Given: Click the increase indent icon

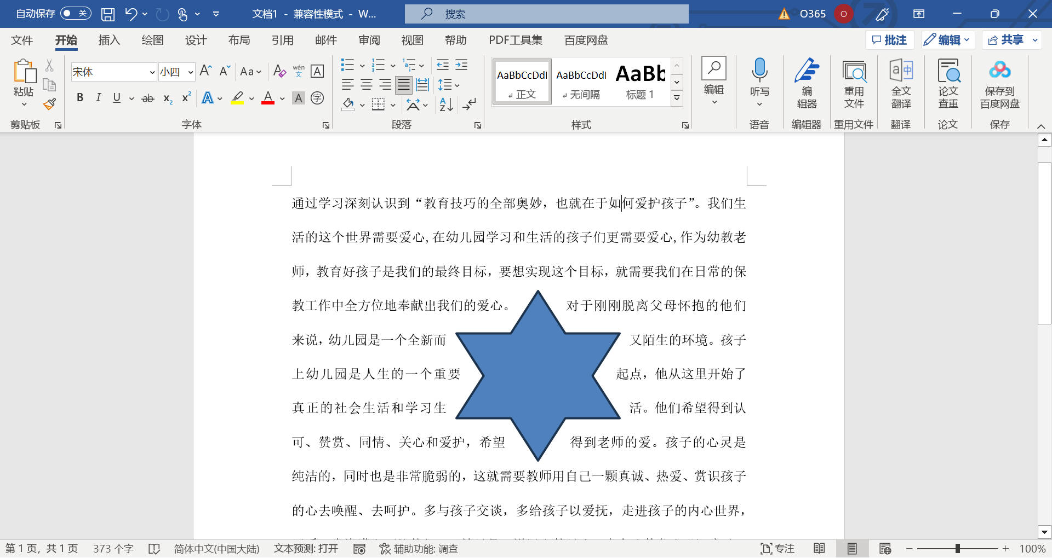Looking at the screenshot, I should 462,65.
